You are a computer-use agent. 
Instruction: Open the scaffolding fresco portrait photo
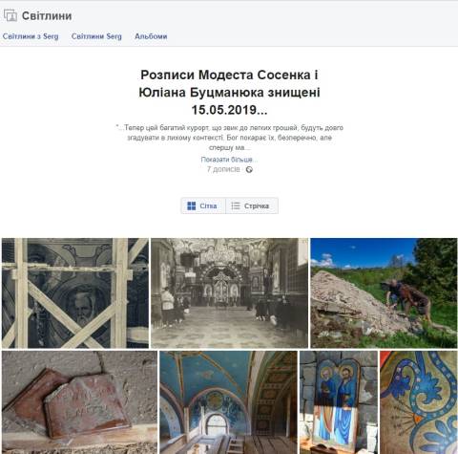click(75, 293)
